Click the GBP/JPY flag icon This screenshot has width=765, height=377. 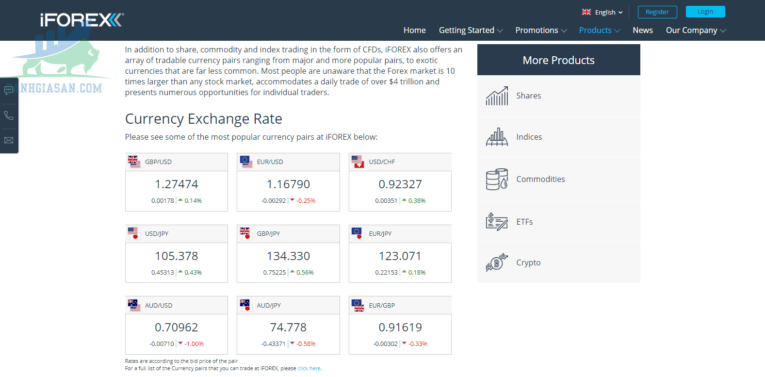pos(246,233)
